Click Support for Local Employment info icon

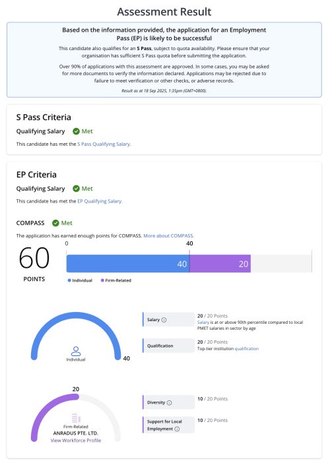point(177,429)
